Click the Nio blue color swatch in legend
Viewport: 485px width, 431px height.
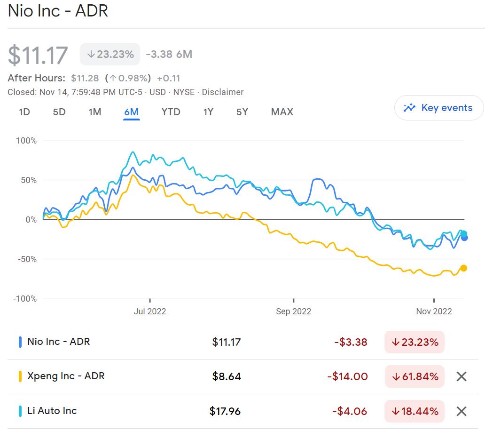[20, 342]
